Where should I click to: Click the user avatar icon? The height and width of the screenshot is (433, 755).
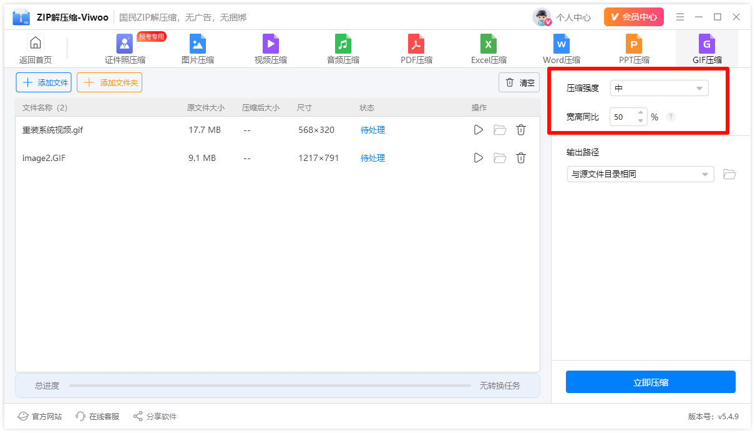pos(542,17)
